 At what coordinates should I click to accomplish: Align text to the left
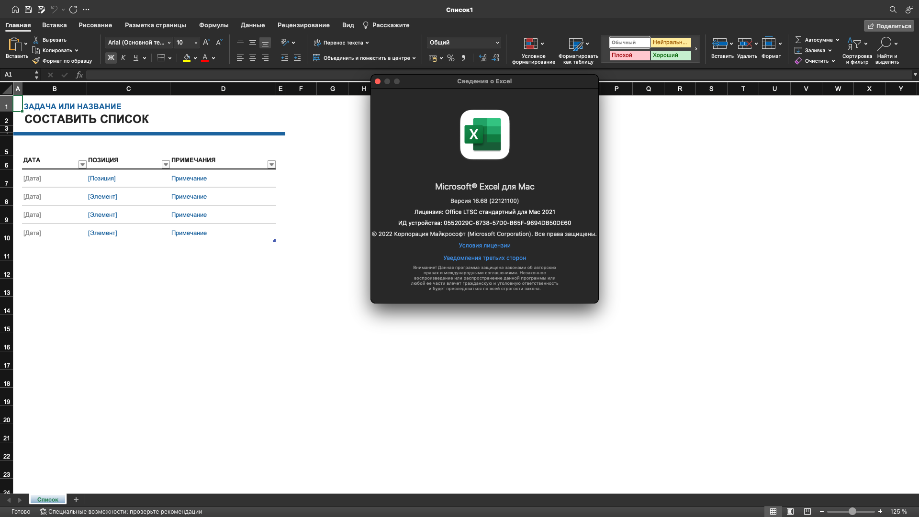tap(240, 58)
